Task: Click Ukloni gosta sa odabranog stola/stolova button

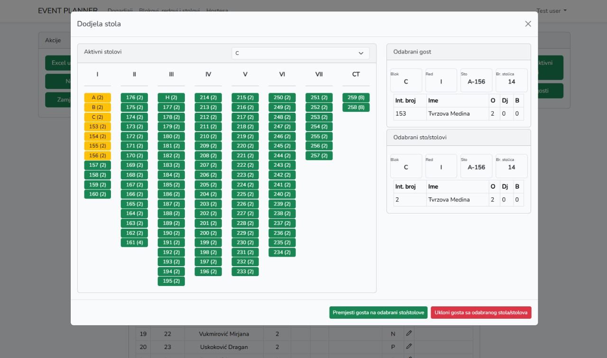Action: click(x=481, y=313)
